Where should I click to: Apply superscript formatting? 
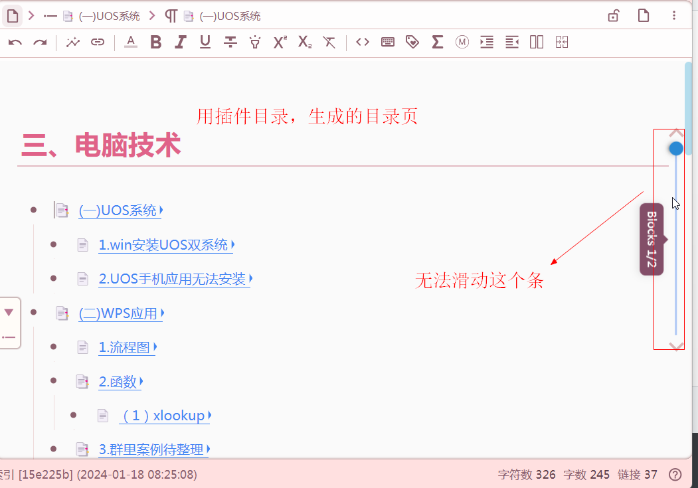[280, 42]
